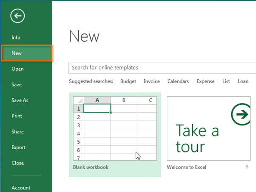
Task: Click the back arrow circle icon
Action: [x=17, y=16]
